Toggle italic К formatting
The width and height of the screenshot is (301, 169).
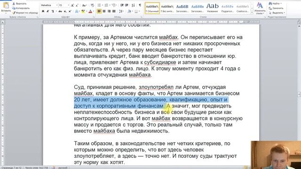(x=48, y=11)
